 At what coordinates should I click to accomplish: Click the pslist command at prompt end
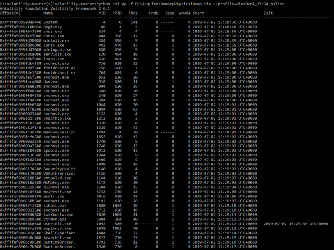pyautogui.click(x=277, y=4)
